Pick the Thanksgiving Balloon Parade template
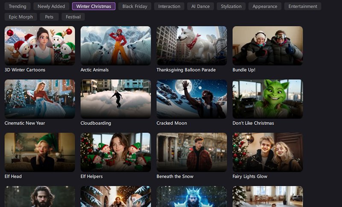342x207 pixels. pyautogui.click(x=192, y=46)
